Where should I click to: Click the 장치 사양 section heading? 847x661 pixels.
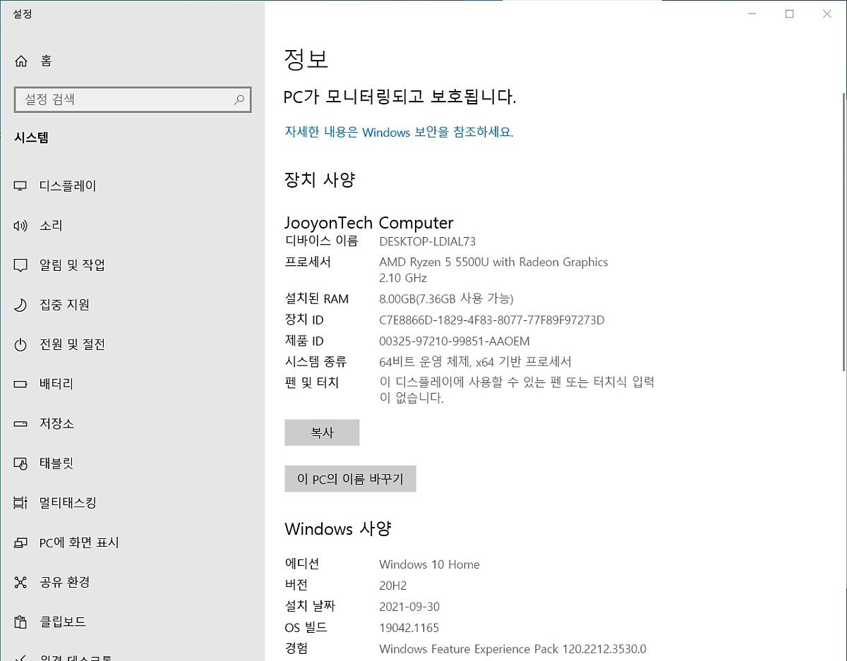(320, 180)
